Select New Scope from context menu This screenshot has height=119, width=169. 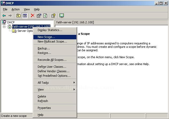pyautogui.click(x=46, y=37)
